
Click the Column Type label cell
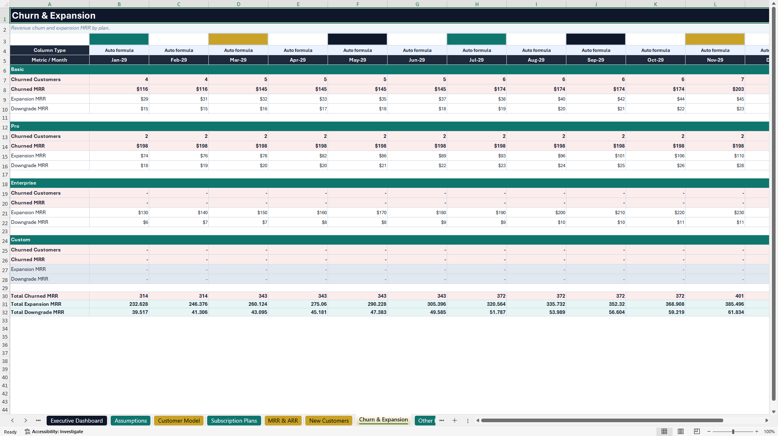click(x=49, y=50)
